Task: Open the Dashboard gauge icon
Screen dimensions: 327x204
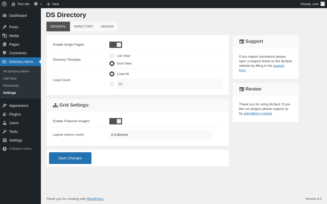Action: tap(5, 16)
